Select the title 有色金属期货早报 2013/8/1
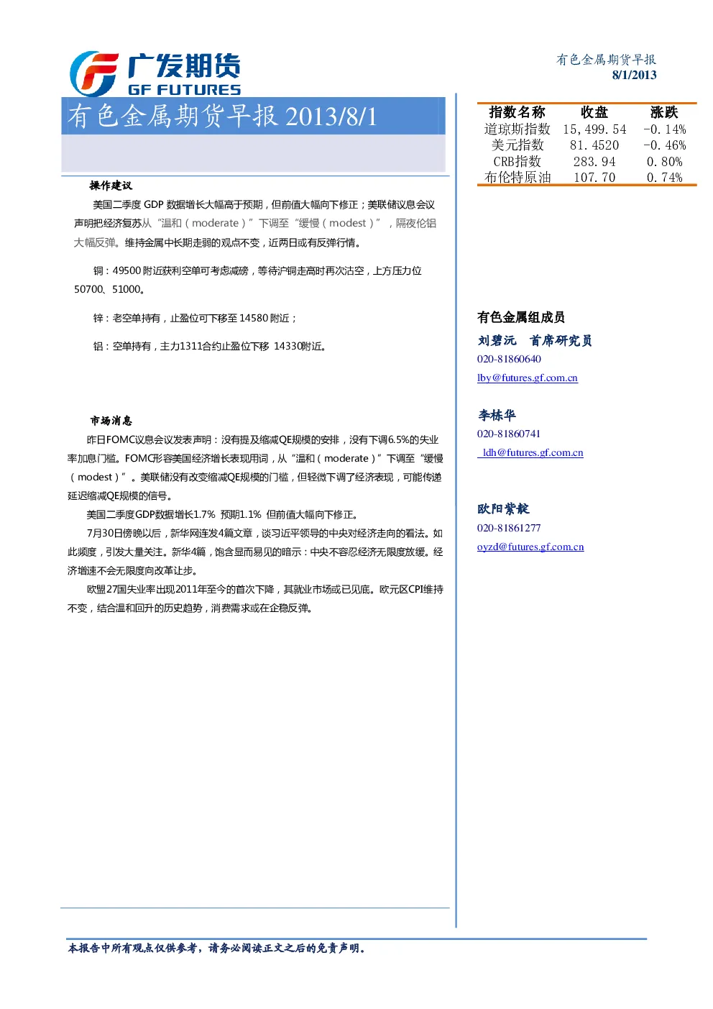713x1009 pixels. tap(222, 117)
